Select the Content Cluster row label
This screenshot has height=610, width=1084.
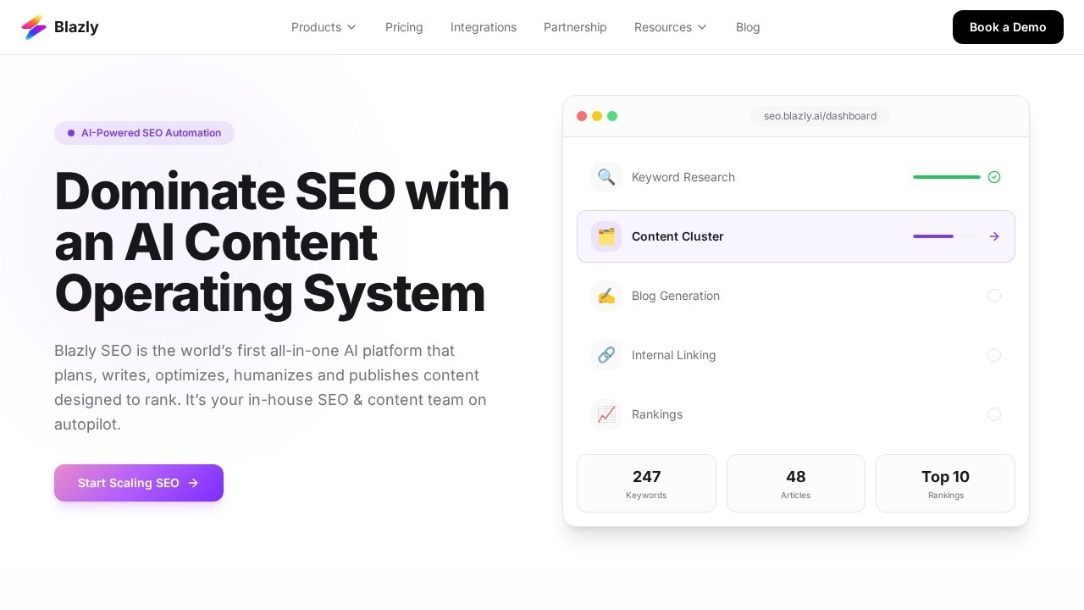tap(677, 236)
